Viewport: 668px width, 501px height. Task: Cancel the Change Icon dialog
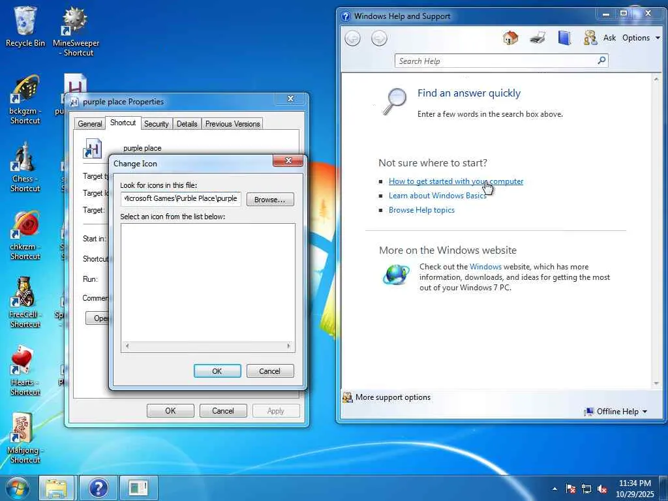pos(270,371)
